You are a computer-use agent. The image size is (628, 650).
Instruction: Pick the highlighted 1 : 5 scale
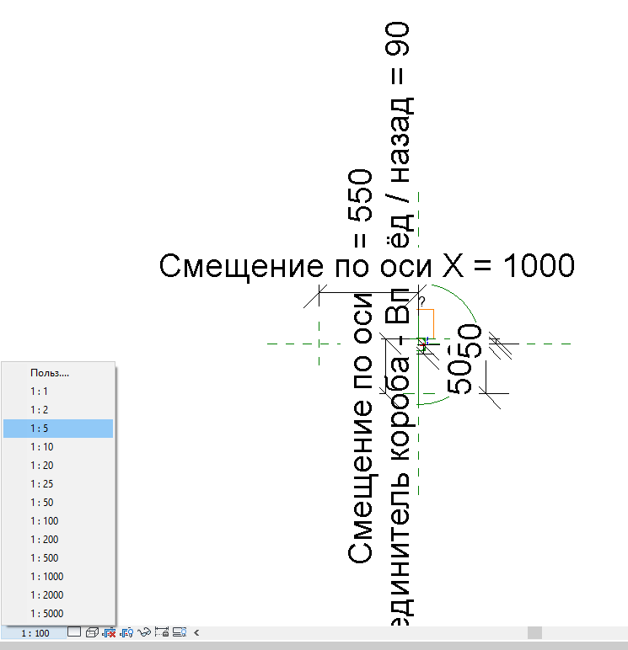58,429
